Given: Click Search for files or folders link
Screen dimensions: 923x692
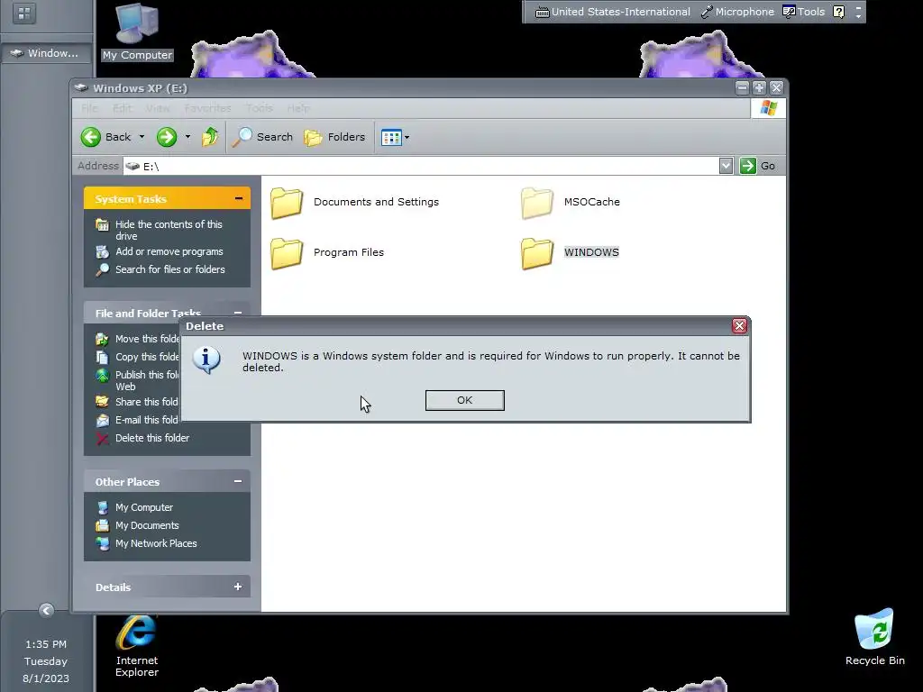Looking at the screenshot, I should [x=170, y=269].
